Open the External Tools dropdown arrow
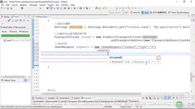Screen dimensions: 195x109 (x=90, y=8)
